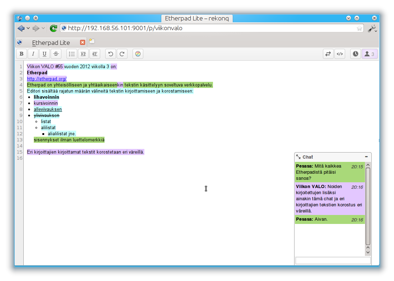Screen dimensions: 394x281
Task: Open the forward history dropdown
Action: coord(43,28)
